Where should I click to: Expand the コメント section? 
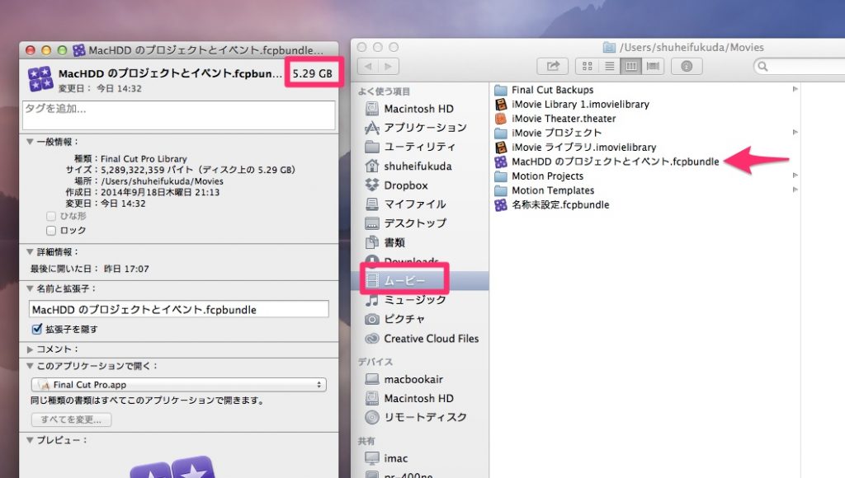[x=30, y=349]
